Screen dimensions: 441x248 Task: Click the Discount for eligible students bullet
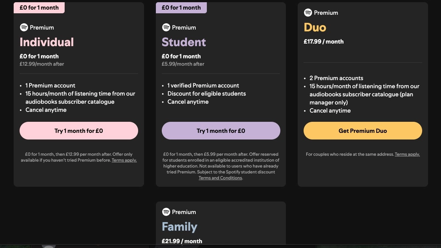click(x=206, y=94)
